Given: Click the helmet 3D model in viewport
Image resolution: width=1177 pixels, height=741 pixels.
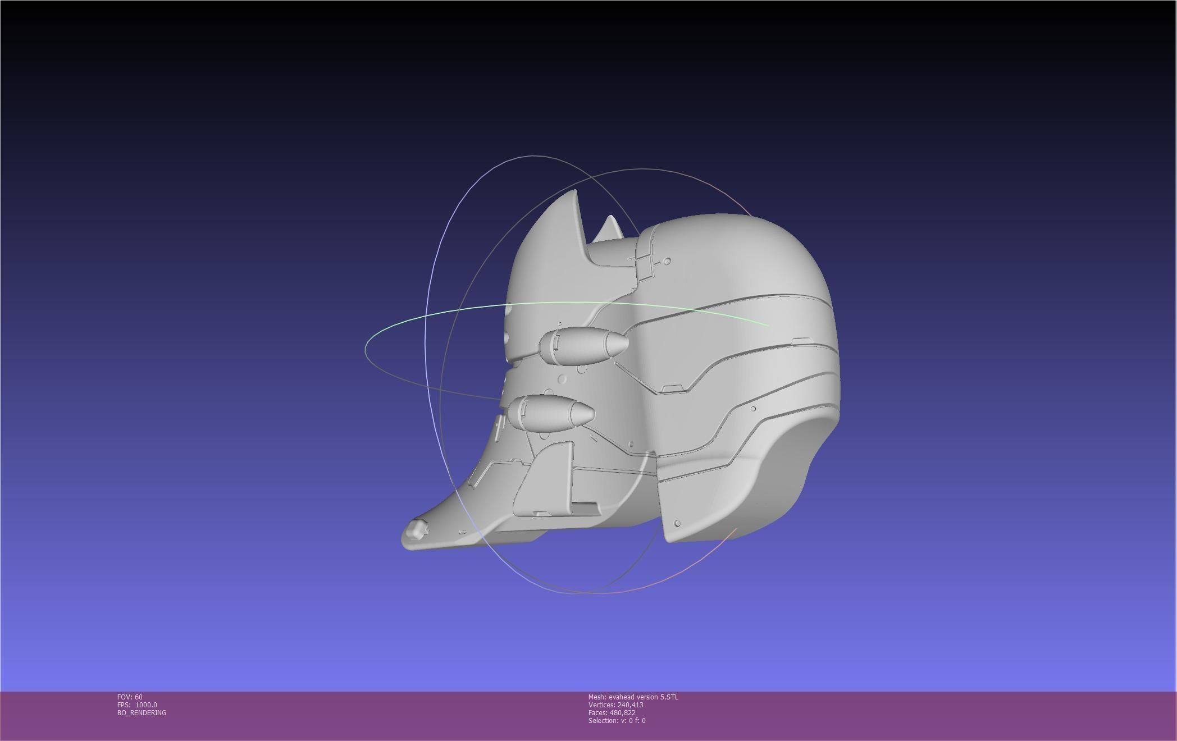Looking at the screenshot, I should (x=621, y=370).
